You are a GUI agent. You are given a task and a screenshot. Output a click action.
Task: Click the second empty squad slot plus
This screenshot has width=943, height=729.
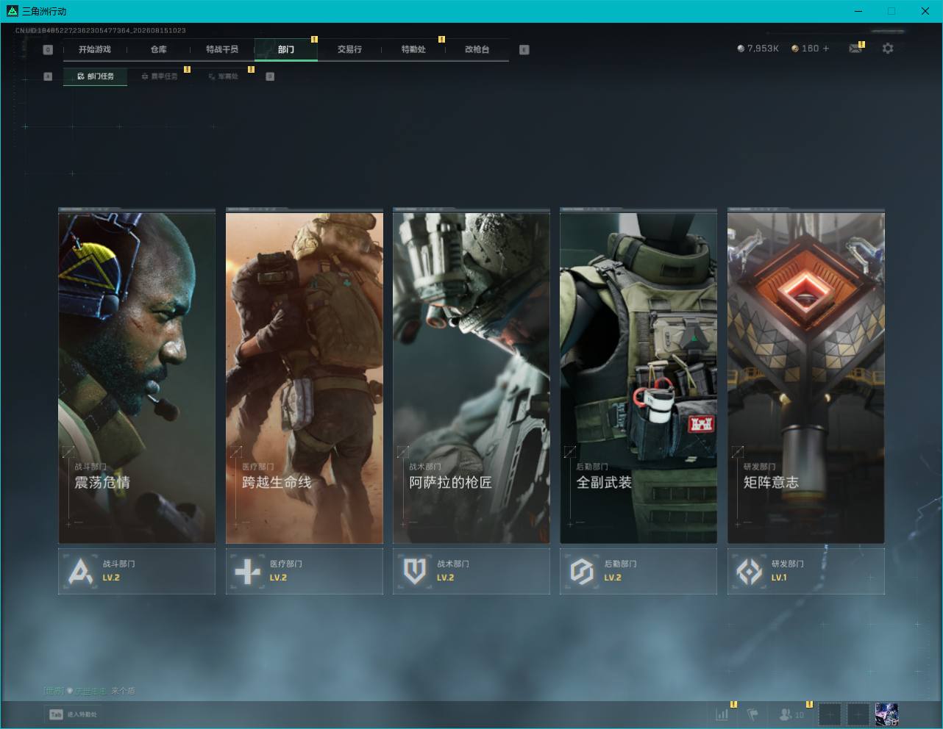coord(858,714)
